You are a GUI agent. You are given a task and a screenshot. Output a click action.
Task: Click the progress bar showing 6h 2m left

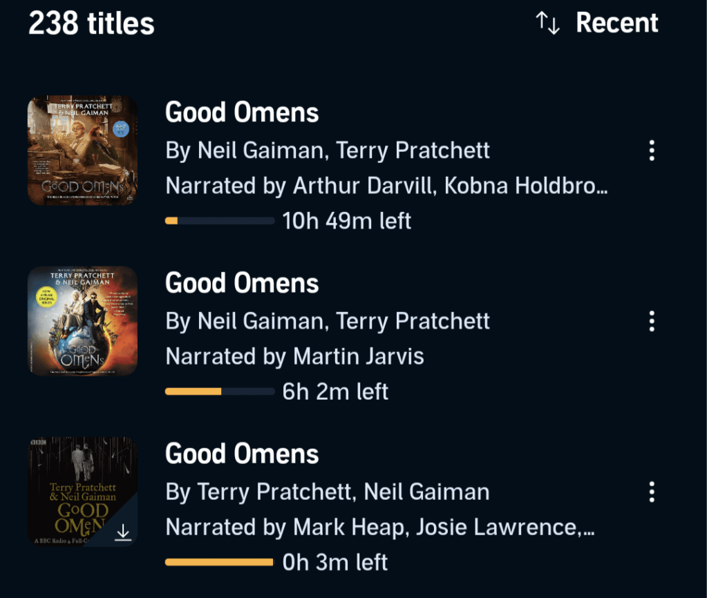point(219,391)
